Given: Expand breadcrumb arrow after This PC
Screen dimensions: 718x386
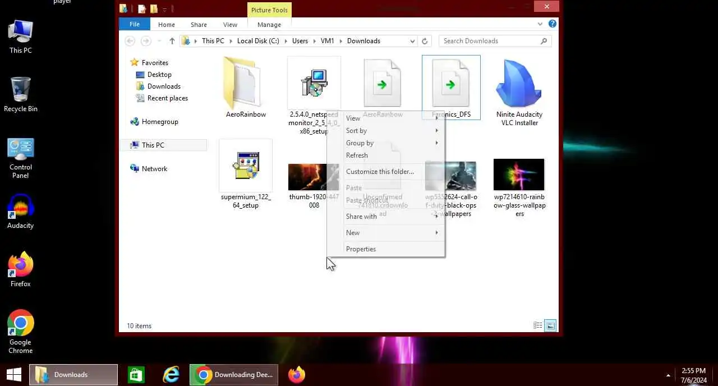Looking at the screenshot, I should [231, 41].
